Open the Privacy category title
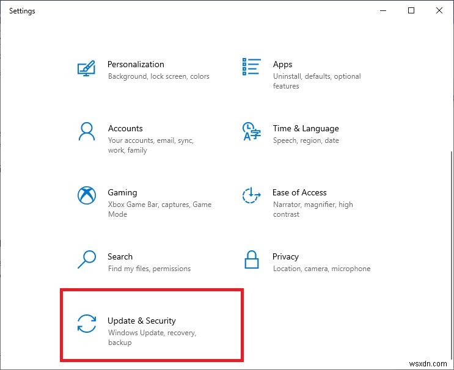 (x=285, y=256)
